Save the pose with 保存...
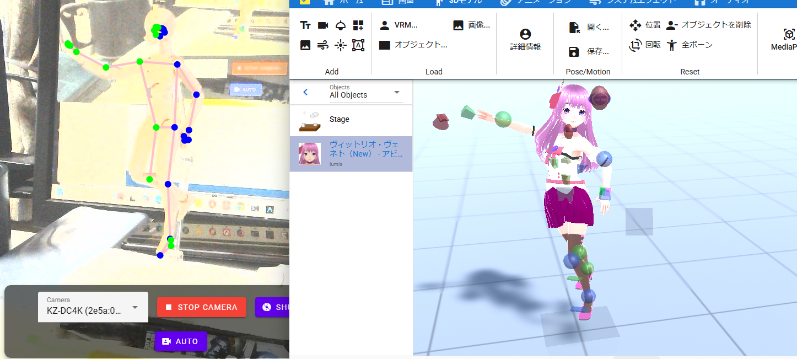Screen dimensions: 797x359 (x=589, y=51)
